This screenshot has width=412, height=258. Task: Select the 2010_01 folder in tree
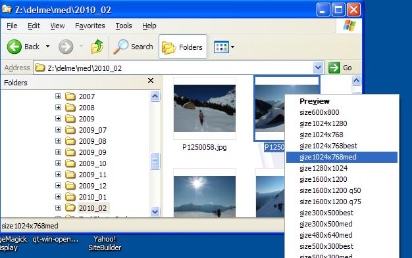point(93,197)
